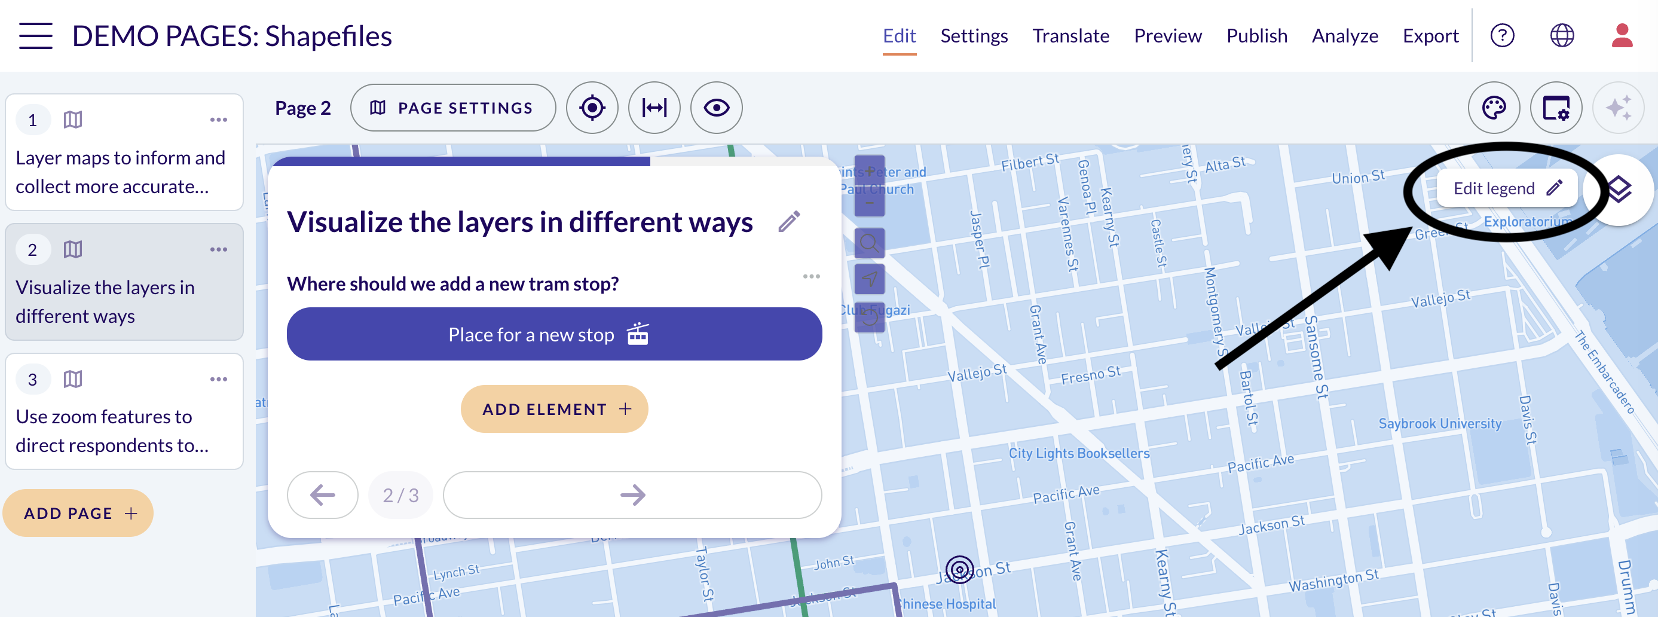Open options menu for page 2
Screen dimensions: 1658x617
click(x=218, y=249)
